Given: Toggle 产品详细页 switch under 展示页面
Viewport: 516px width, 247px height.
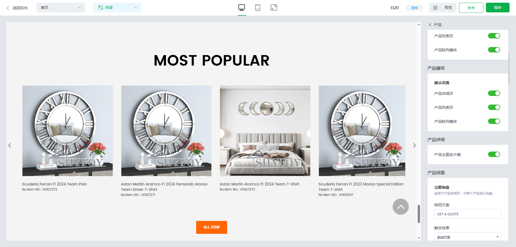Looking at the screenshot, I should (x=494, y=93).
